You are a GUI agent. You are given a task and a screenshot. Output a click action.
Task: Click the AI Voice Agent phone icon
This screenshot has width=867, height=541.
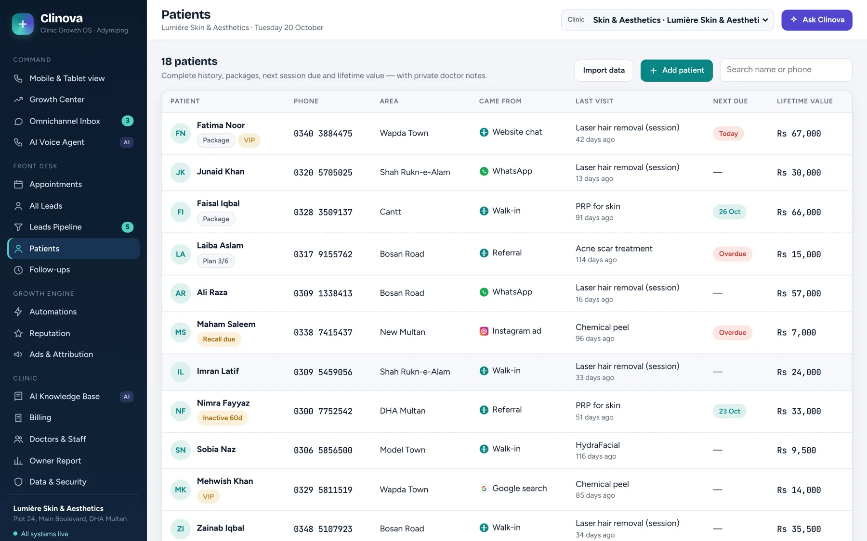[18, 142]
